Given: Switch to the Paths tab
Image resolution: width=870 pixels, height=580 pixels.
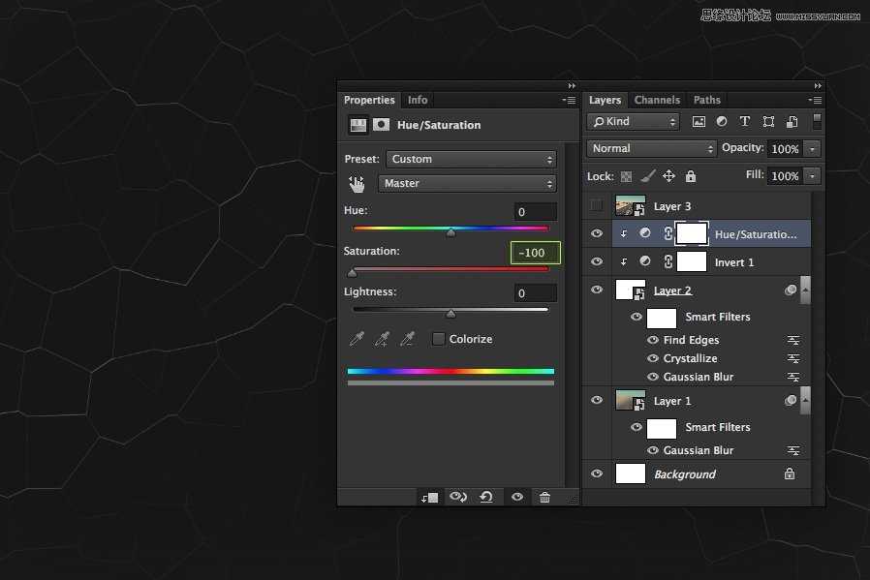Looking at the screenshot, I should (707, 100).
